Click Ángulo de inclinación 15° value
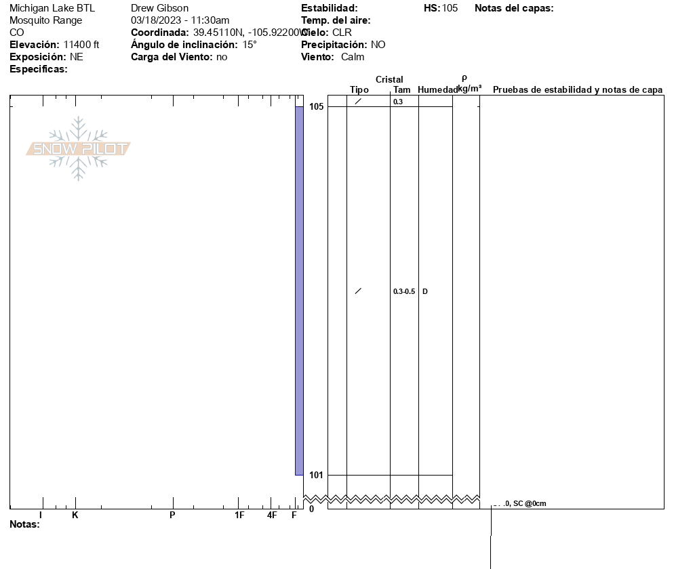Screen dimensions: 674x569 tap(250, 45)
